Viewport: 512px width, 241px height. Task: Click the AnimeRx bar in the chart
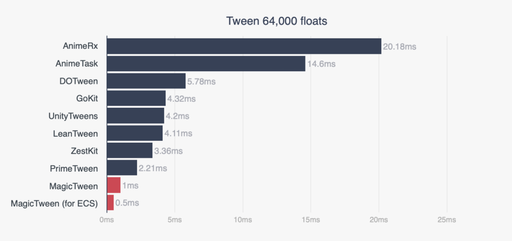[243, 46]
